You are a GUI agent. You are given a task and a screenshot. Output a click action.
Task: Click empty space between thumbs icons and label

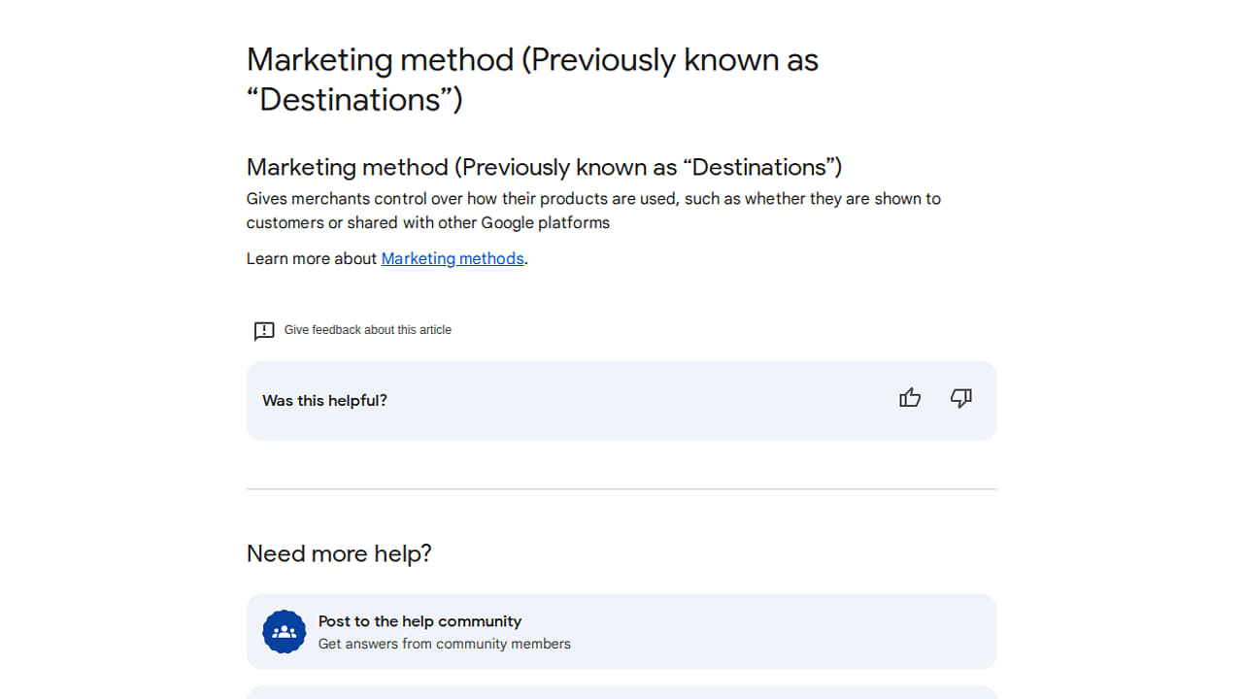coord(641,401)
